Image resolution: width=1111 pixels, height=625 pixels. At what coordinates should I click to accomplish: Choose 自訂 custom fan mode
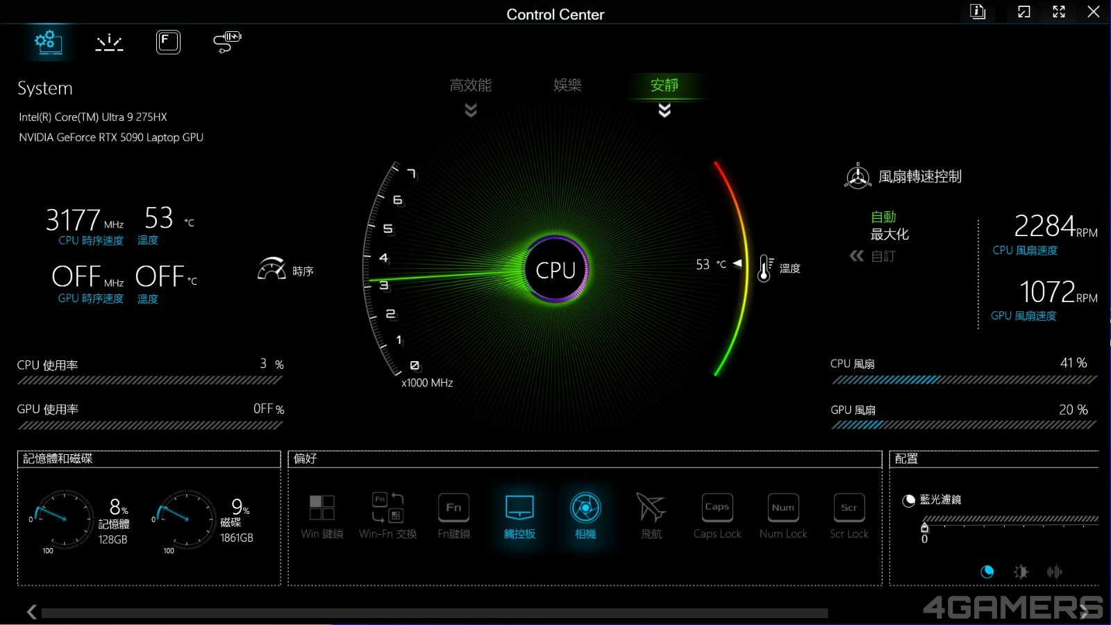(x=883, y=256)
